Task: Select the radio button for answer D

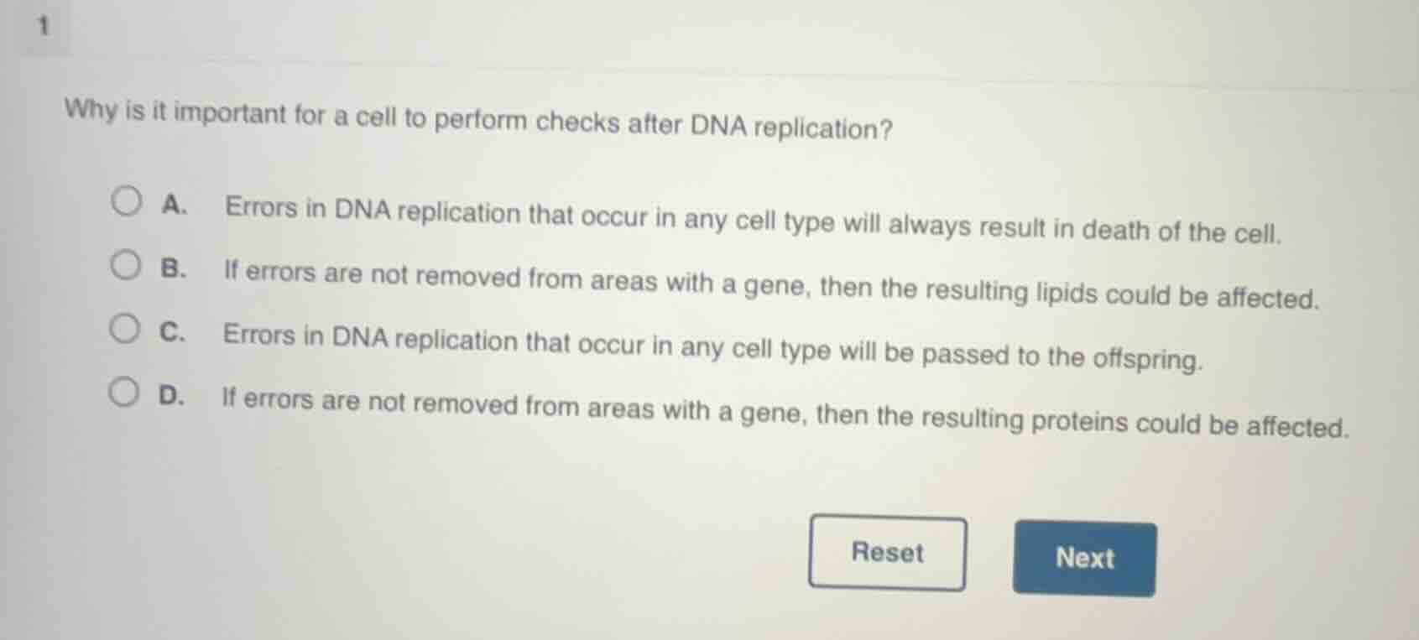Action: coord(126,390)
